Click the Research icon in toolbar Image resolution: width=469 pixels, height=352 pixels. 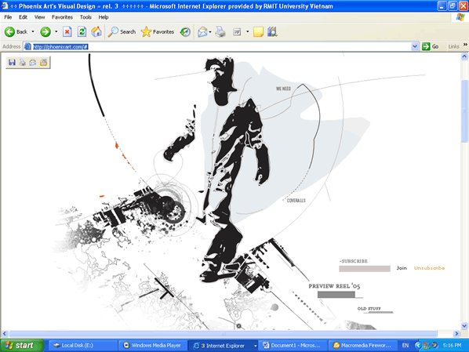(272, 31)
